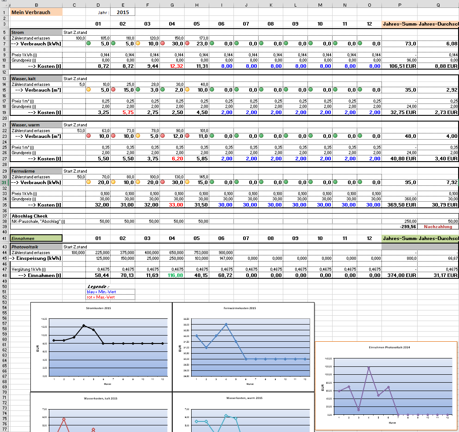Click yellow indicator in Wasser warm month 03
The width and height of the screenshot is (459, 432).
pyautogui.click(x=138, y=136)
